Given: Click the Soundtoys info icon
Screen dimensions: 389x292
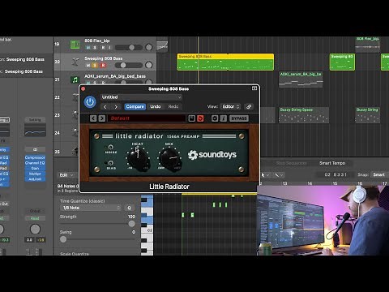Looking at the screenshot, I should point(224,118).
